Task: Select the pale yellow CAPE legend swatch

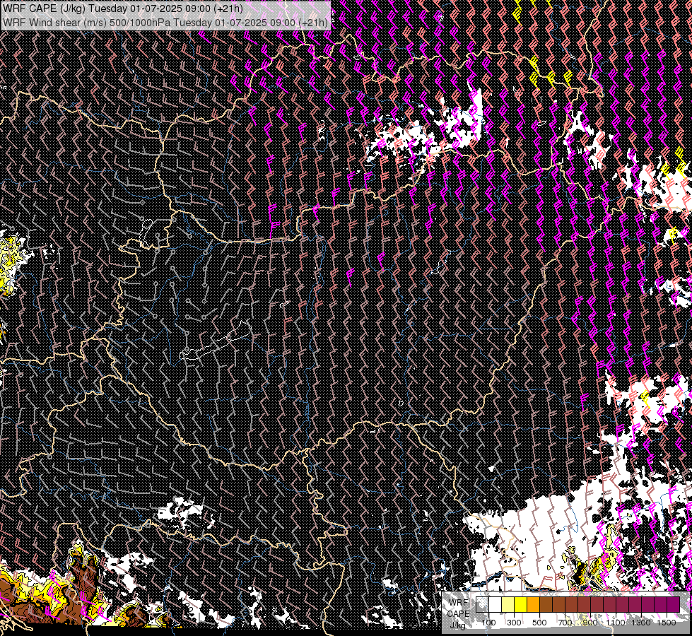Action: [x=508, y=604]
